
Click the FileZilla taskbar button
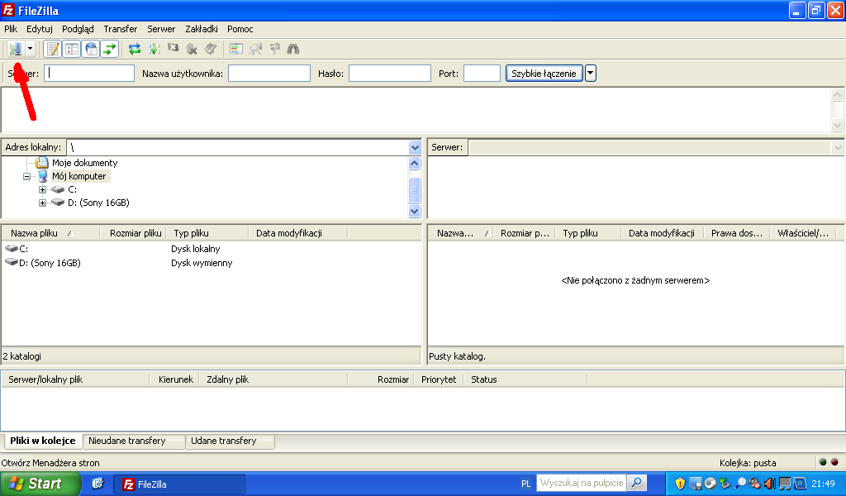(179, 484)
